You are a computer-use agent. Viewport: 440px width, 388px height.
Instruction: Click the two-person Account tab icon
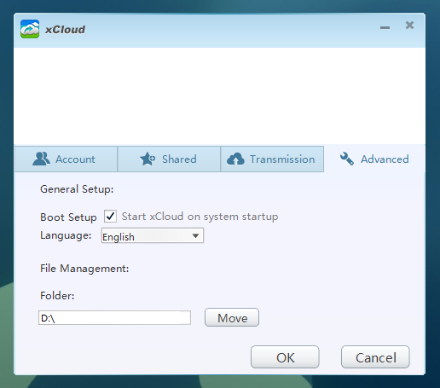click(x=41, y=159)
